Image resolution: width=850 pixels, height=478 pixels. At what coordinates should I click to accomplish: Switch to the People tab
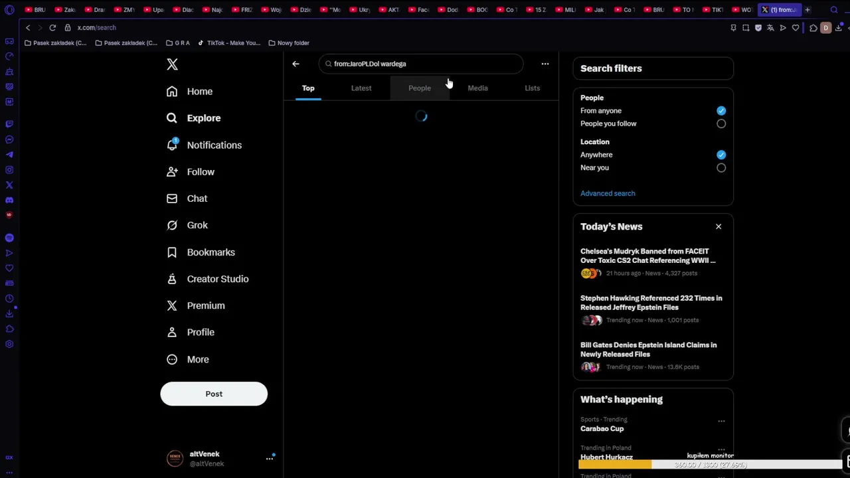coord(420,88)
